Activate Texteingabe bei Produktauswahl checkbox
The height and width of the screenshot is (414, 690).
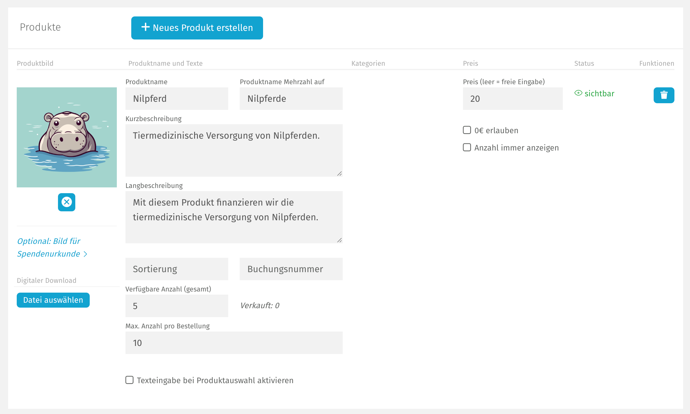pyautogui.click(x=130, y=380)
